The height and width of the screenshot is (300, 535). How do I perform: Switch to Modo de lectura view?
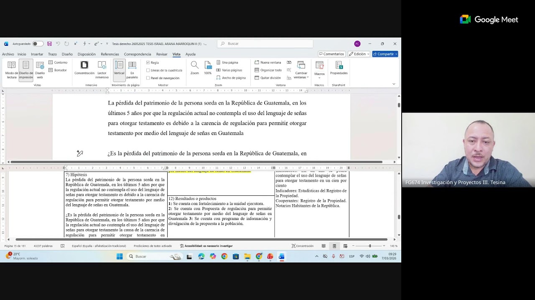pyautogui.click(x=12, y=70)
